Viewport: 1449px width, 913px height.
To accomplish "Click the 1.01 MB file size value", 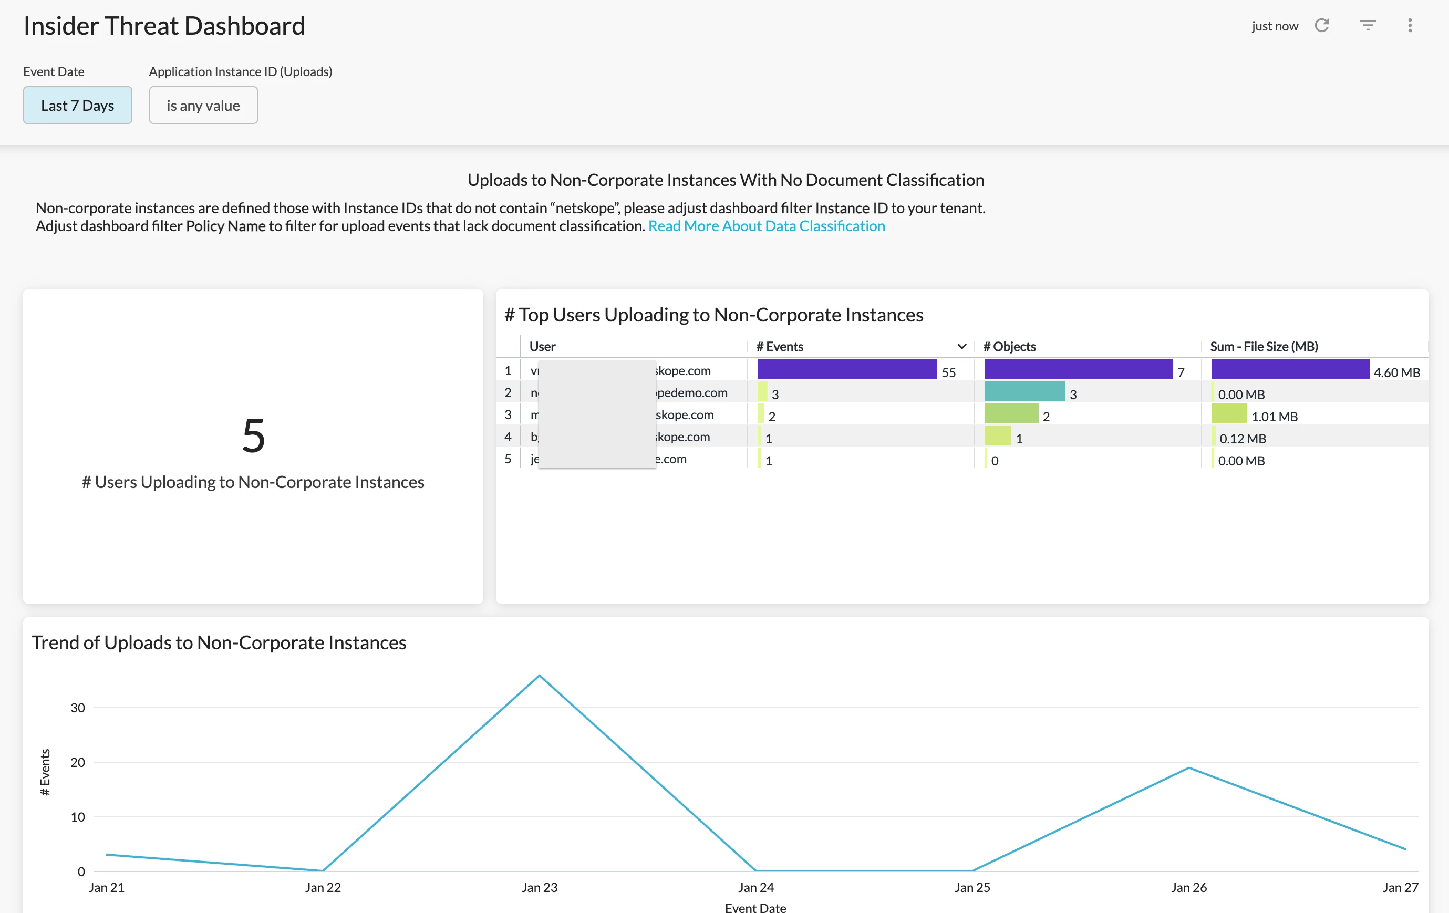I will click(1274, 417).
